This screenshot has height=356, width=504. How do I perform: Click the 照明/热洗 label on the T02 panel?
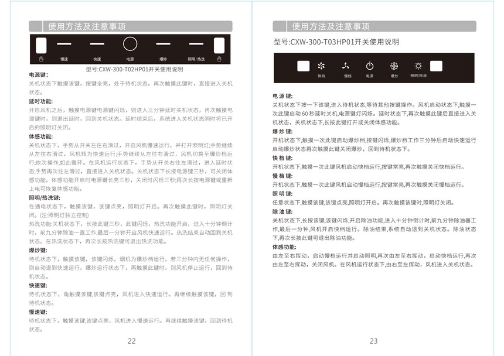[x=196, y=59]
